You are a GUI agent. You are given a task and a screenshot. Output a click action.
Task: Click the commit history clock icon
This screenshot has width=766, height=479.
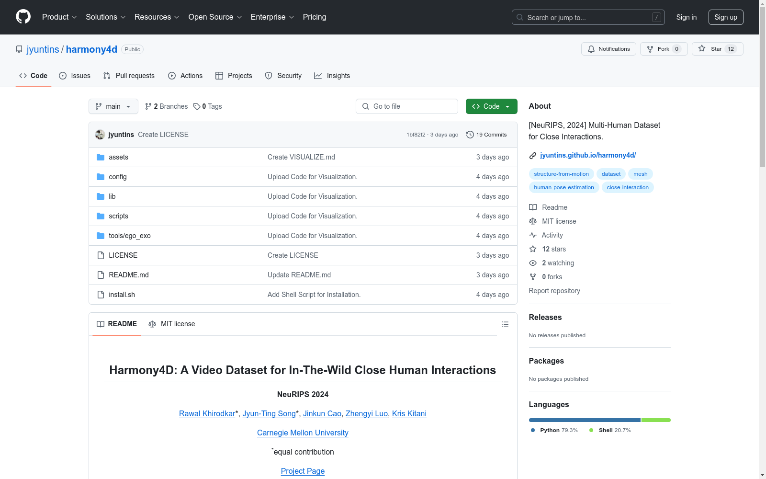click(x=470, y=135)
